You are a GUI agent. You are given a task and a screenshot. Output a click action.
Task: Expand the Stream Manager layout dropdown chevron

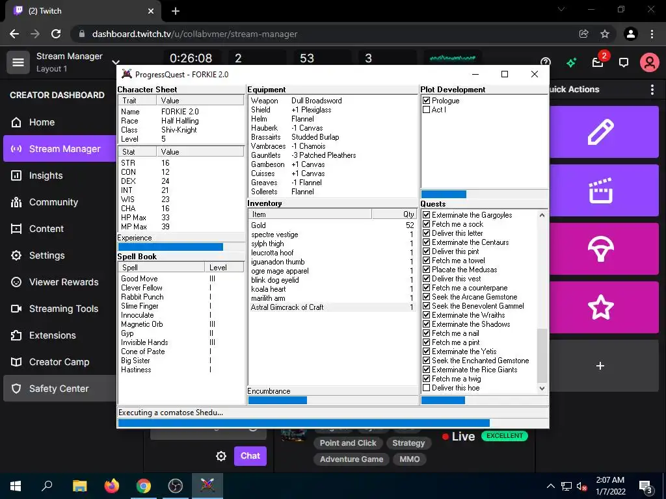(x=116, y=62)
